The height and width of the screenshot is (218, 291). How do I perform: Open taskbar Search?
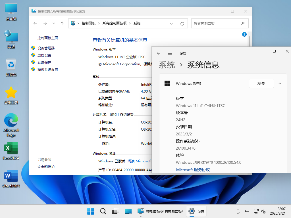click(103, 211)
